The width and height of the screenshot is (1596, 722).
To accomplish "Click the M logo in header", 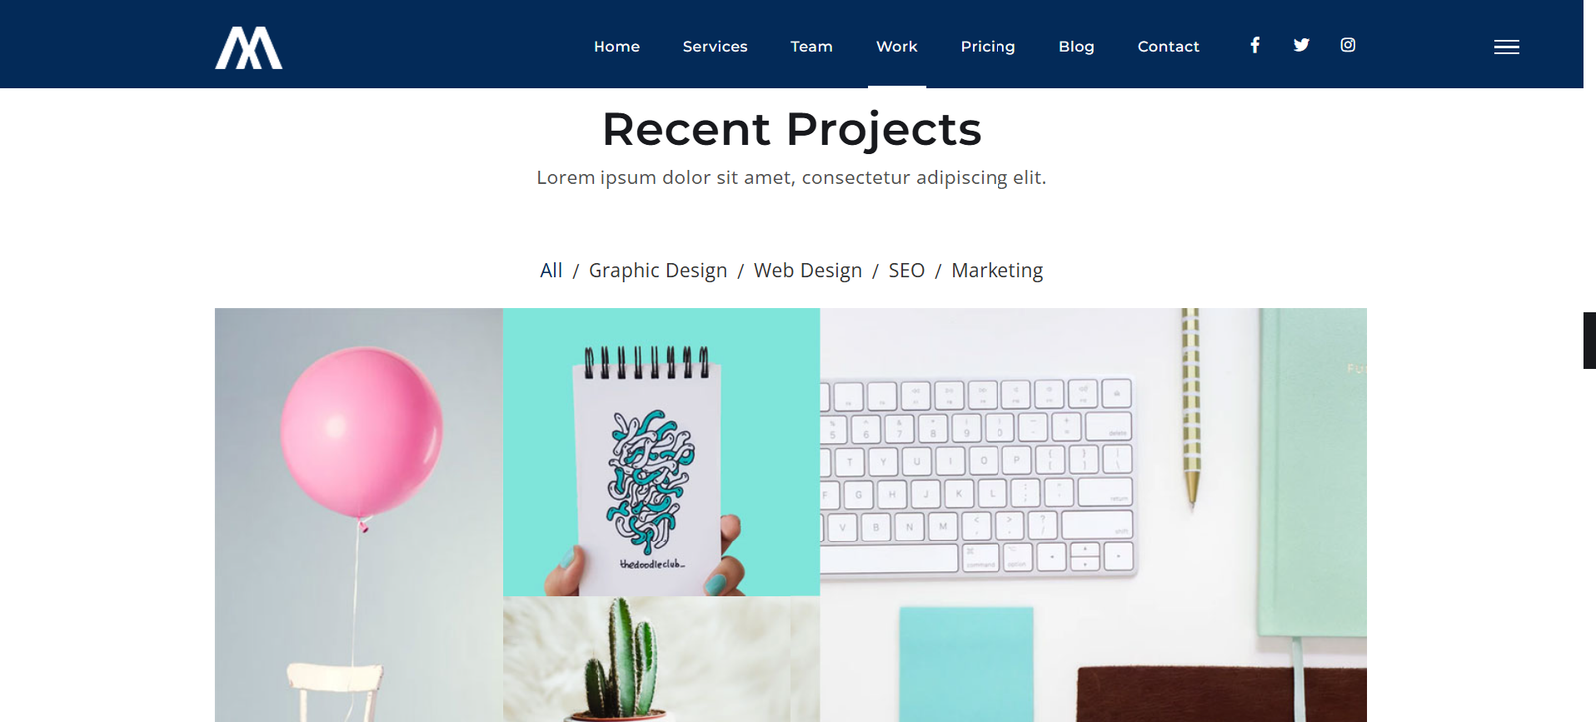I will click(249, 48).
